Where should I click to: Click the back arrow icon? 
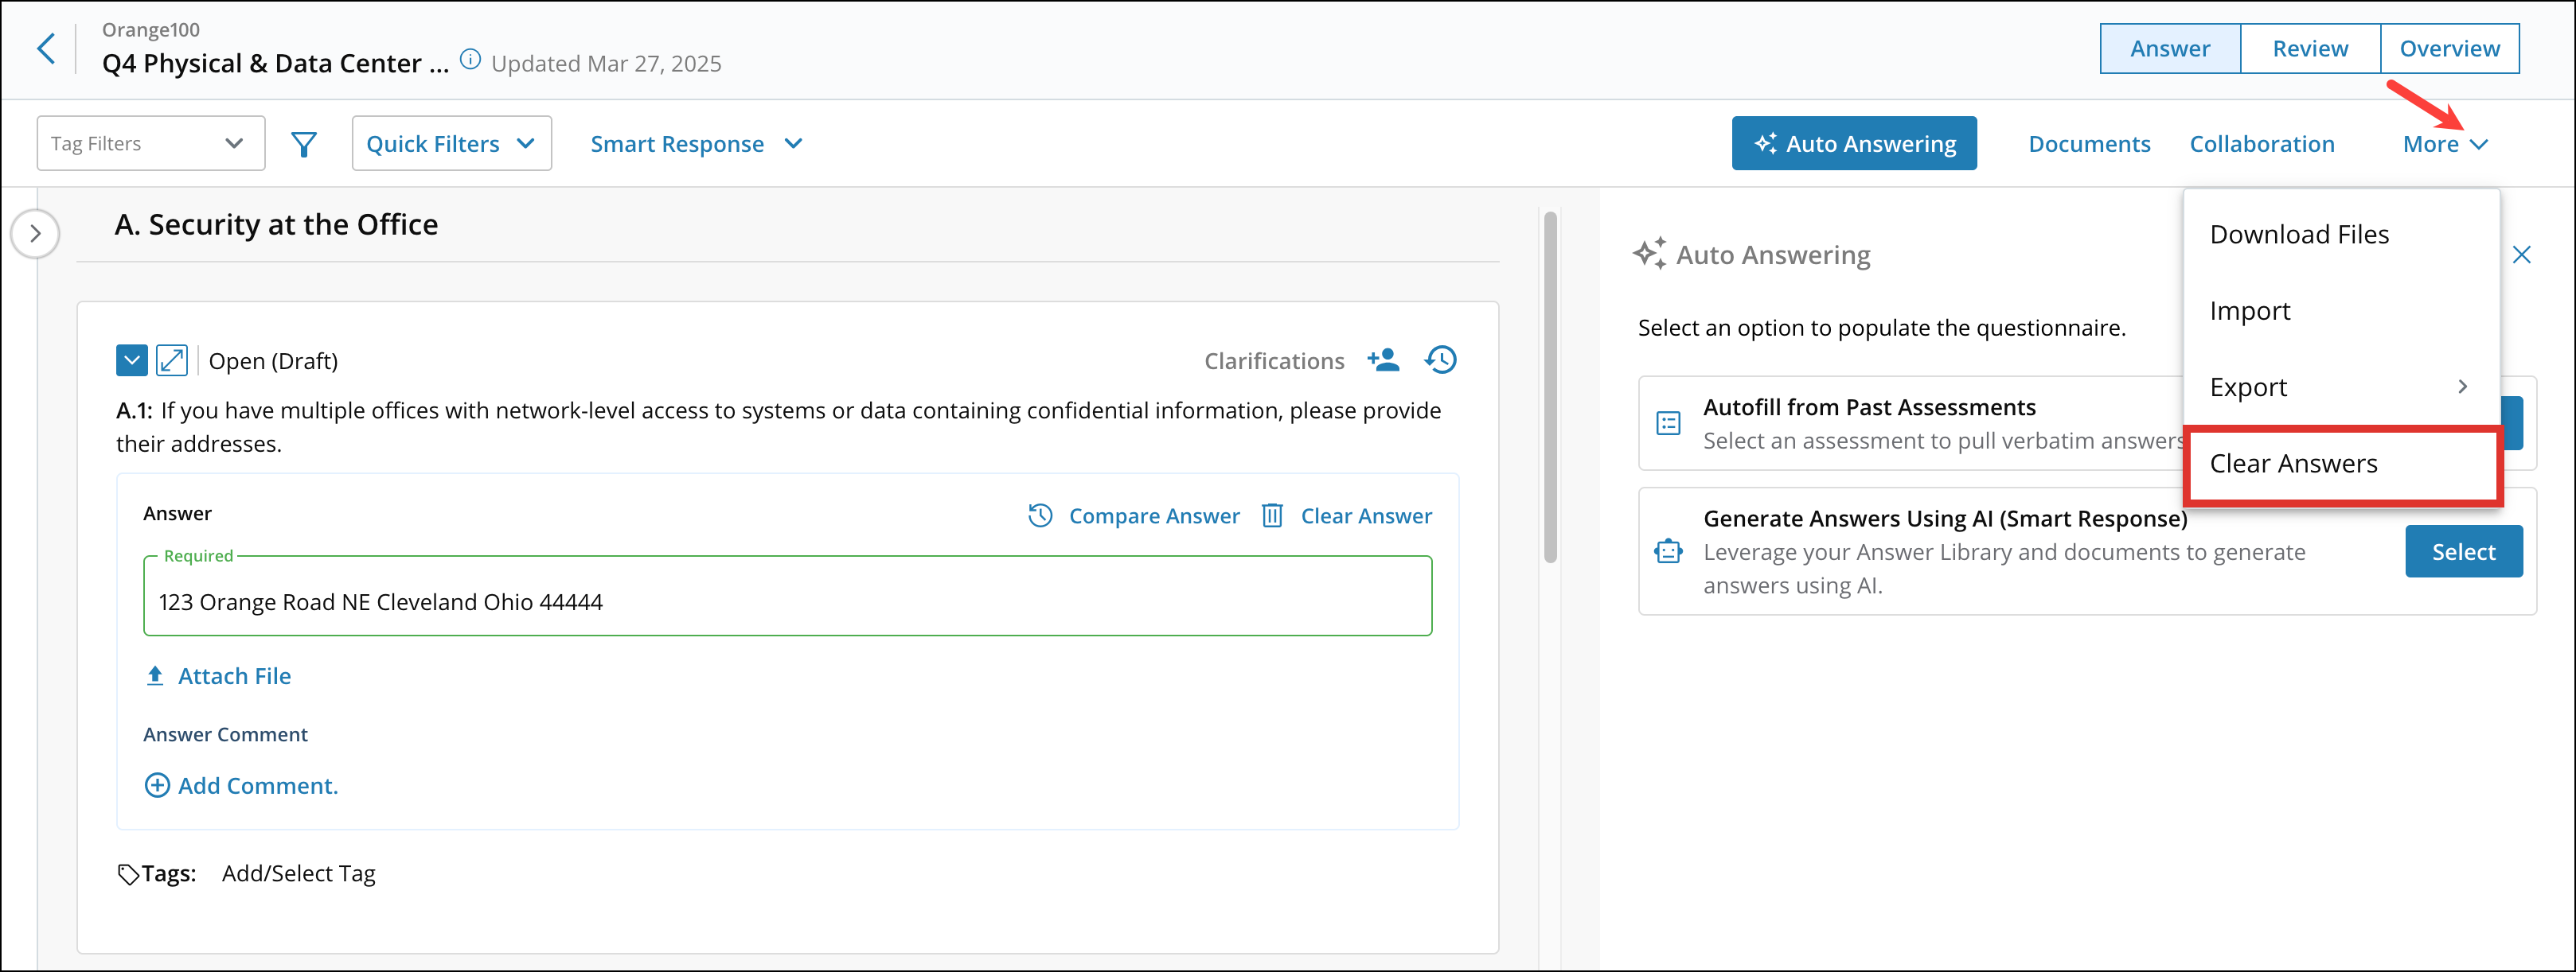[46, 48]
